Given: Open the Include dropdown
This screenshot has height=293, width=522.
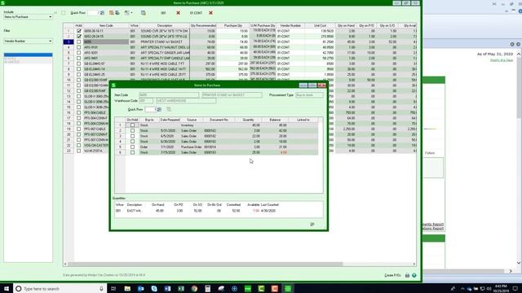Looking at the screenshot, I should (x=28, y=16).
